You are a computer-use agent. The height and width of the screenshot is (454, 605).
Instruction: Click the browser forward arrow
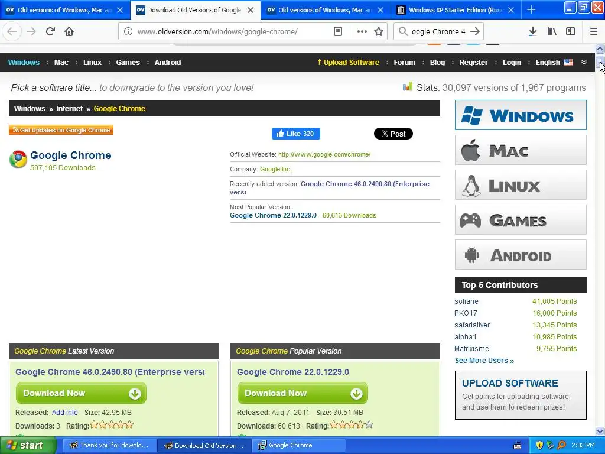click(31, 31)
